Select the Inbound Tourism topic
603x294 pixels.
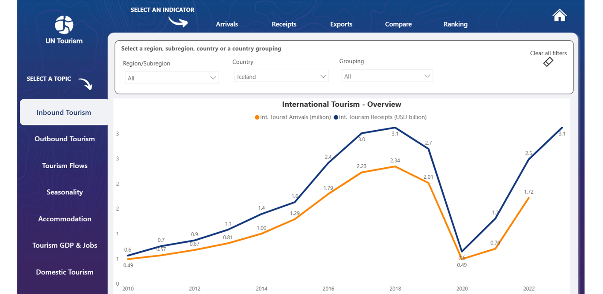(64, 112)
